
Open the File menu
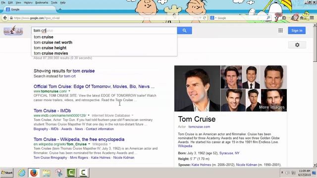(x=3, y=2)
